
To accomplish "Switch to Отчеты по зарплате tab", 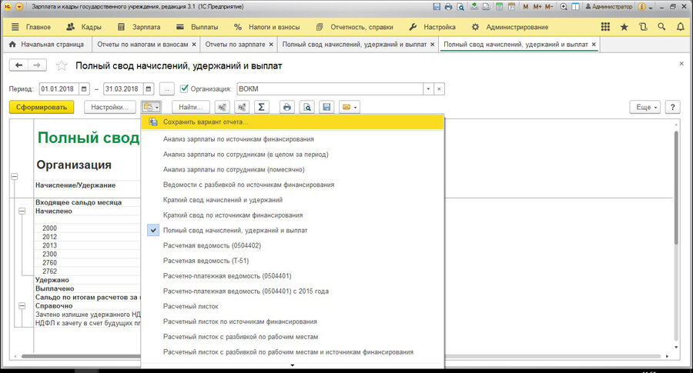I will click(235, 44).
